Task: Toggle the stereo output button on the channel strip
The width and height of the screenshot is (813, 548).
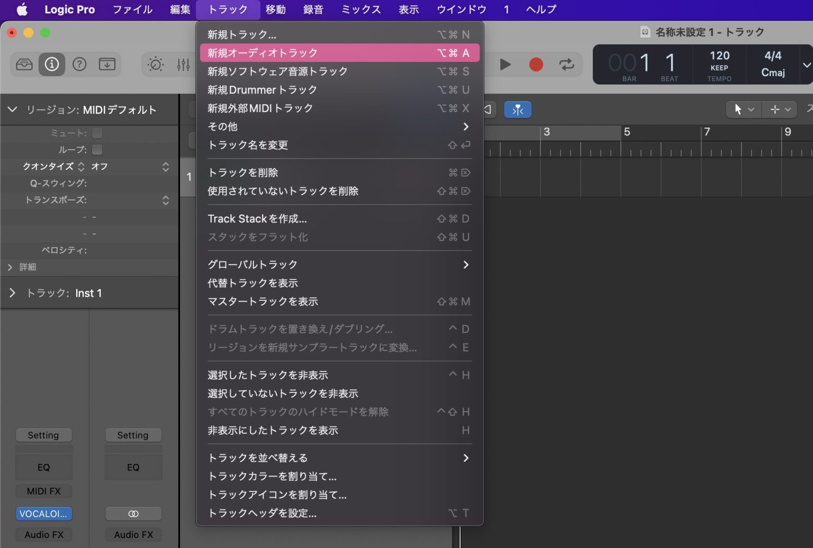Action: (133, 513)
